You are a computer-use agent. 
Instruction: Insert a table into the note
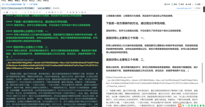[x=52, y=12]
